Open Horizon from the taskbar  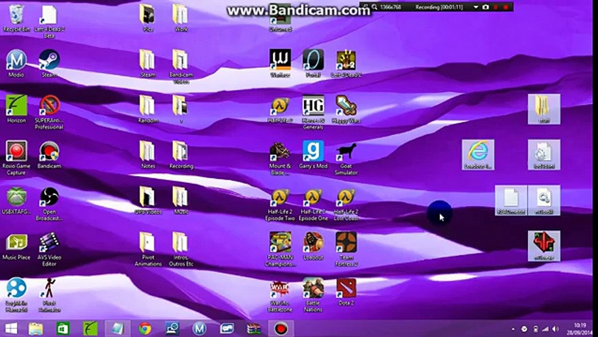point(90,329)
